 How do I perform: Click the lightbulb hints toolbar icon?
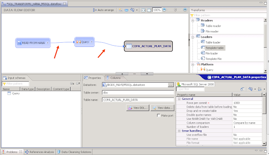(121, 10)
